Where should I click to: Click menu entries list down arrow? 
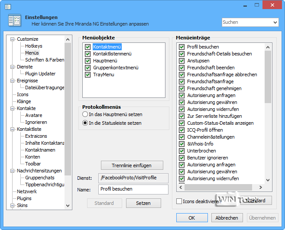(268, 180)
